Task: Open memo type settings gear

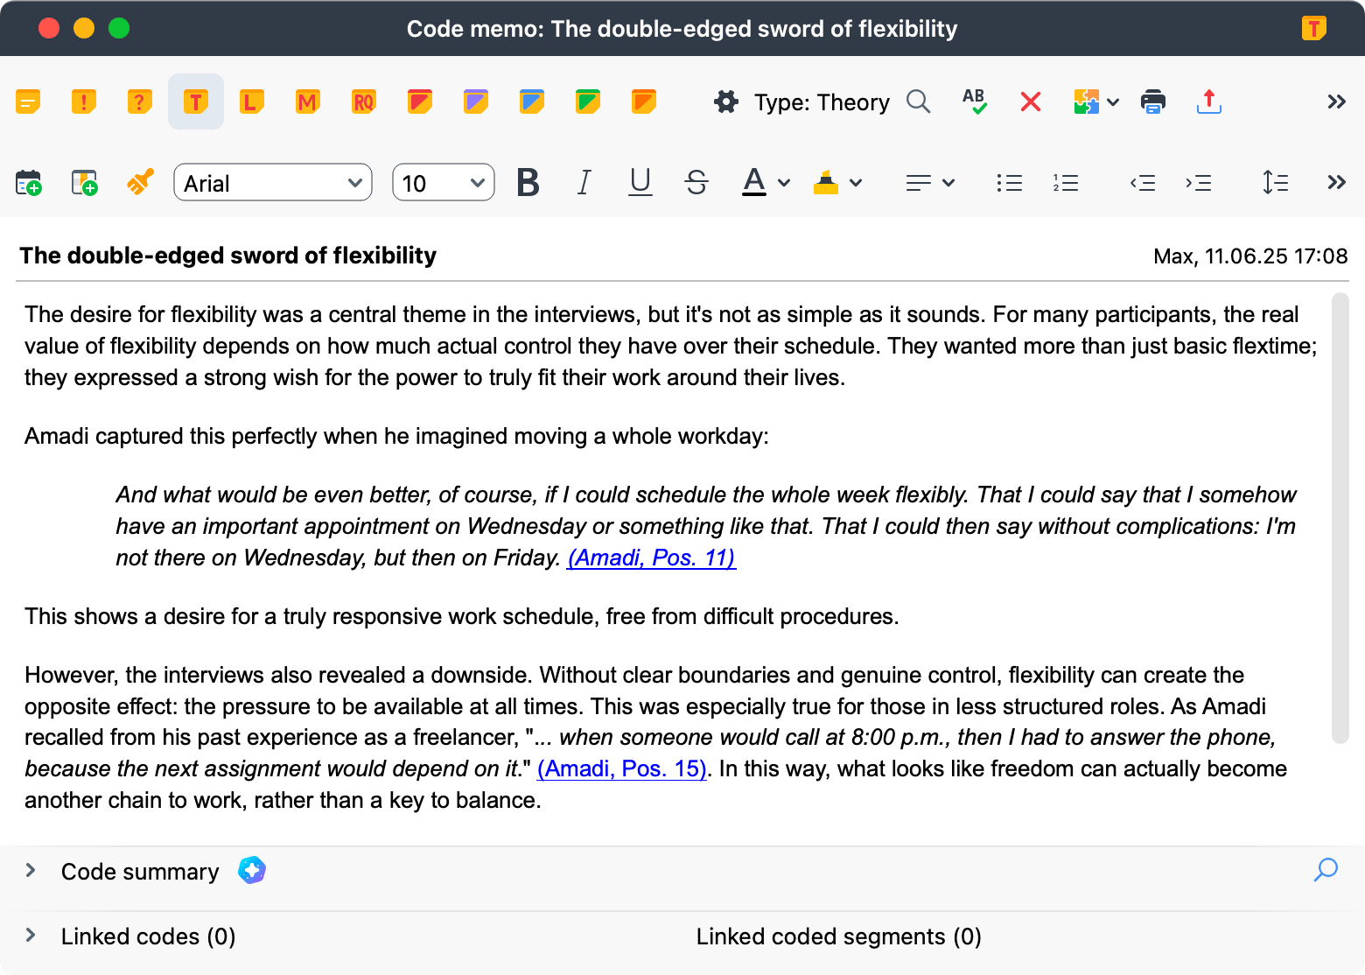Action: click(x=726, y=102)
